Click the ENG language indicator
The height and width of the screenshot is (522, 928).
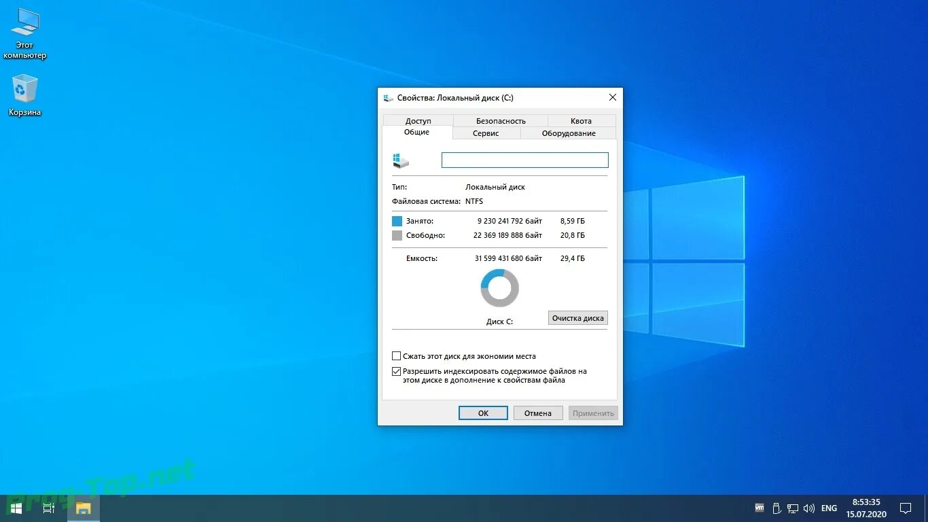click(x=828, y=508)
